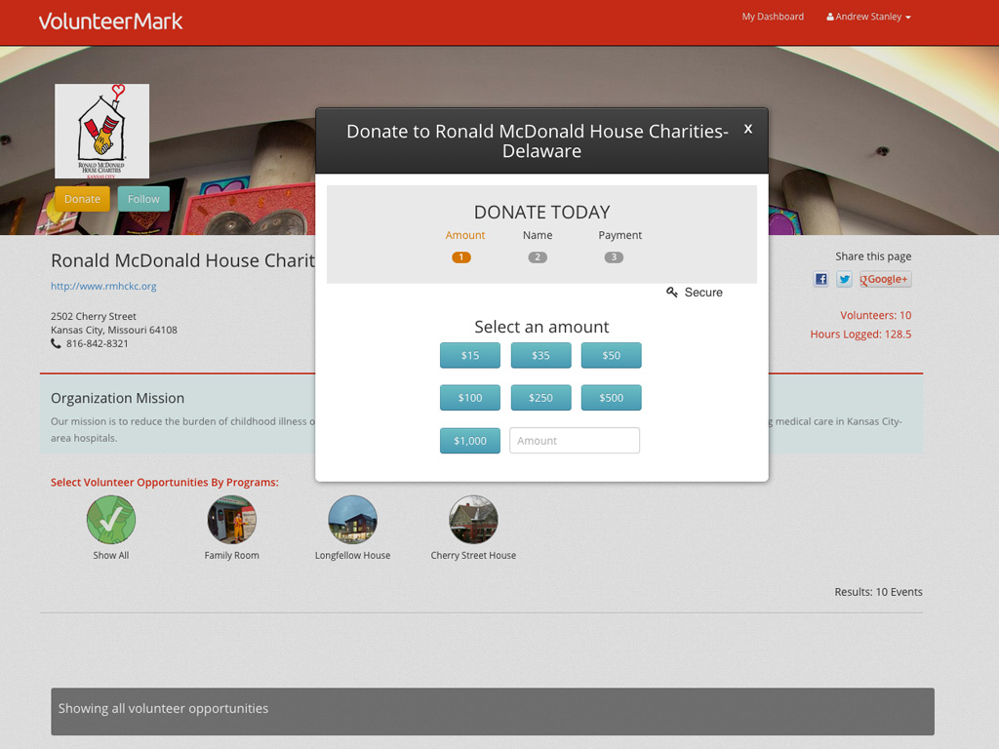
Task: Select the Show All program icon
Action: (111, 520)
